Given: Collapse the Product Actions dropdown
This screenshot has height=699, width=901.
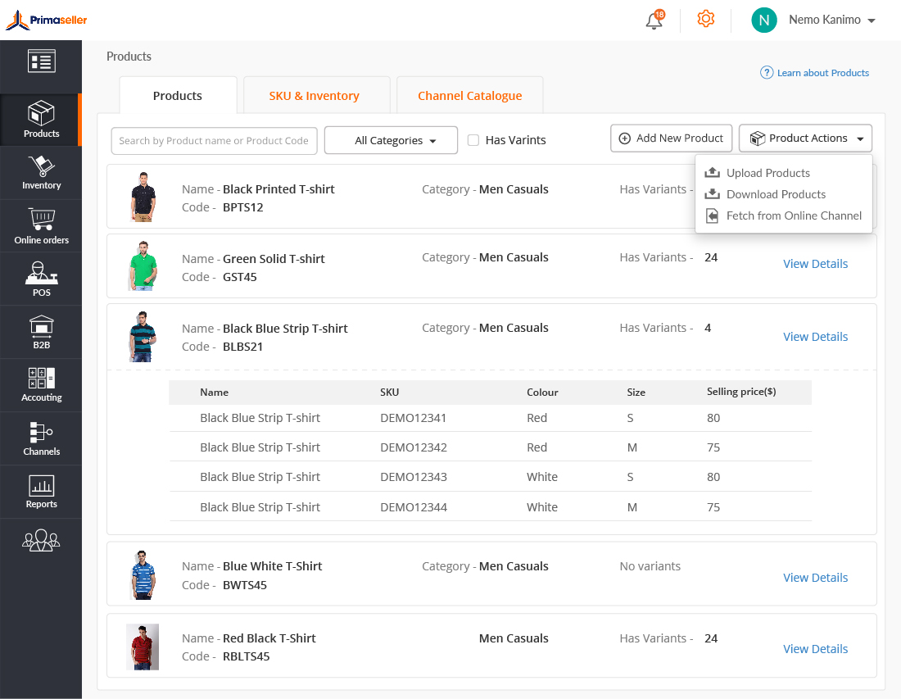Looking at the screenshot, I should pos(805,138).
